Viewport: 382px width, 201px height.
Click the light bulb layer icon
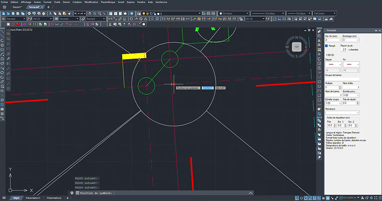point(144,14)
